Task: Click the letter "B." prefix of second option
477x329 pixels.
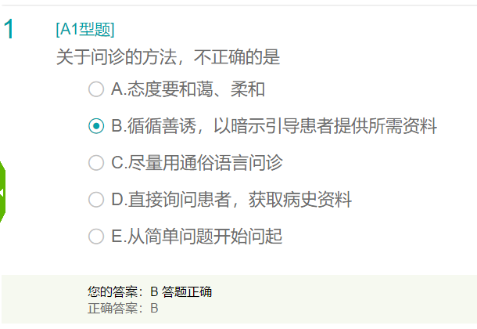Action: tap(120, 126)
